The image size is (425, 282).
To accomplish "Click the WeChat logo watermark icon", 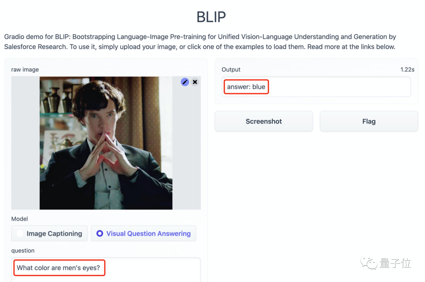I will pyautogui.click(x=369, y=263).
